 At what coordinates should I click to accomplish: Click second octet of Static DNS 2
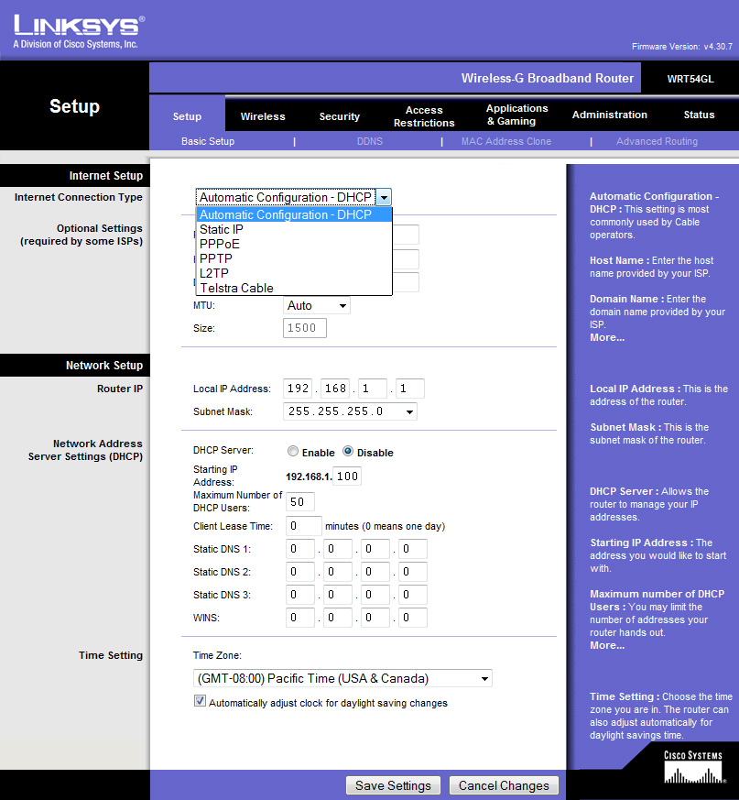(x=338, y=572)
